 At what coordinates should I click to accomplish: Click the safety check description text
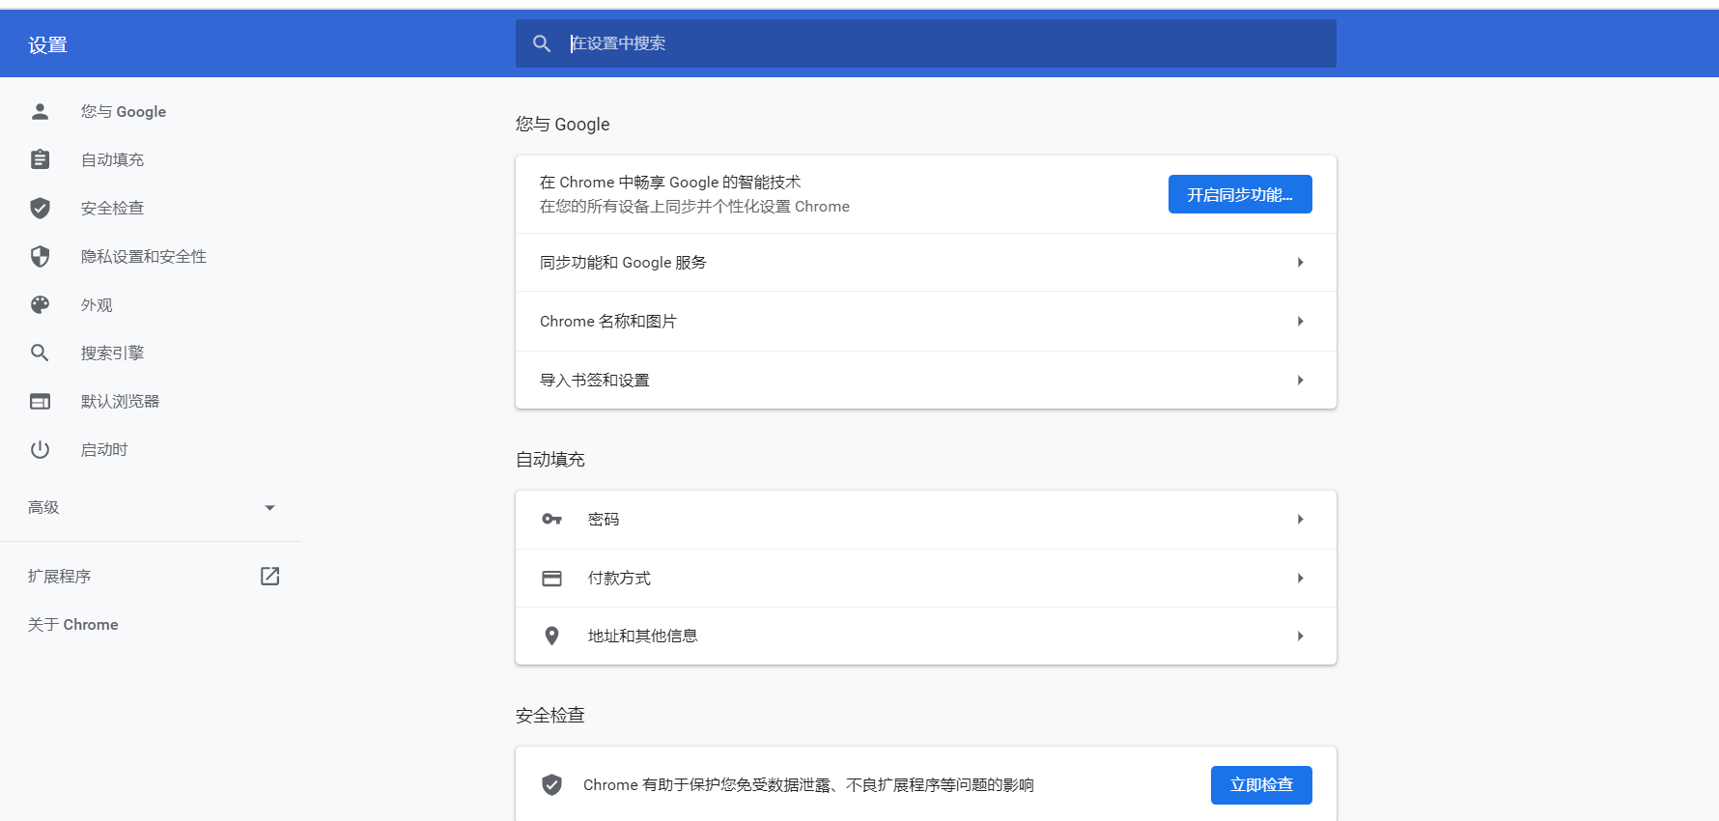pyautogui.click(x=808, y=785)
